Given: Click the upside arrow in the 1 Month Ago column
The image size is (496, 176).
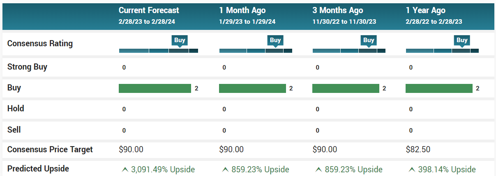Looking at the screenshot, I should click(225, 169).
